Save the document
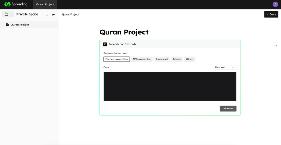281x145 pixels. (x=271, y=14)
